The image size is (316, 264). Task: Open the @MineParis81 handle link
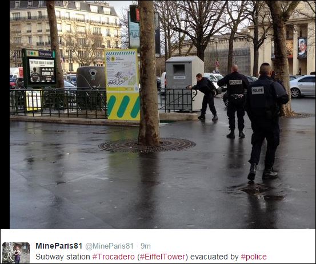[110, 246]
